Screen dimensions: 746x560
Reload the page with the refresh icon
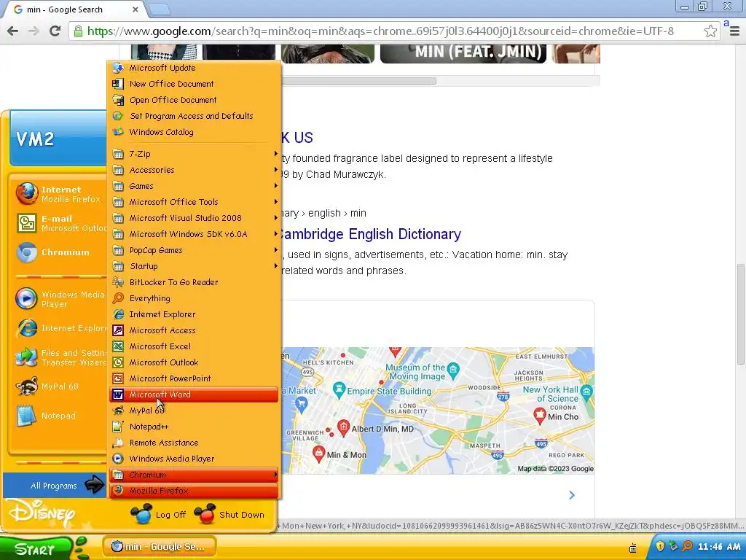[55, 31]
